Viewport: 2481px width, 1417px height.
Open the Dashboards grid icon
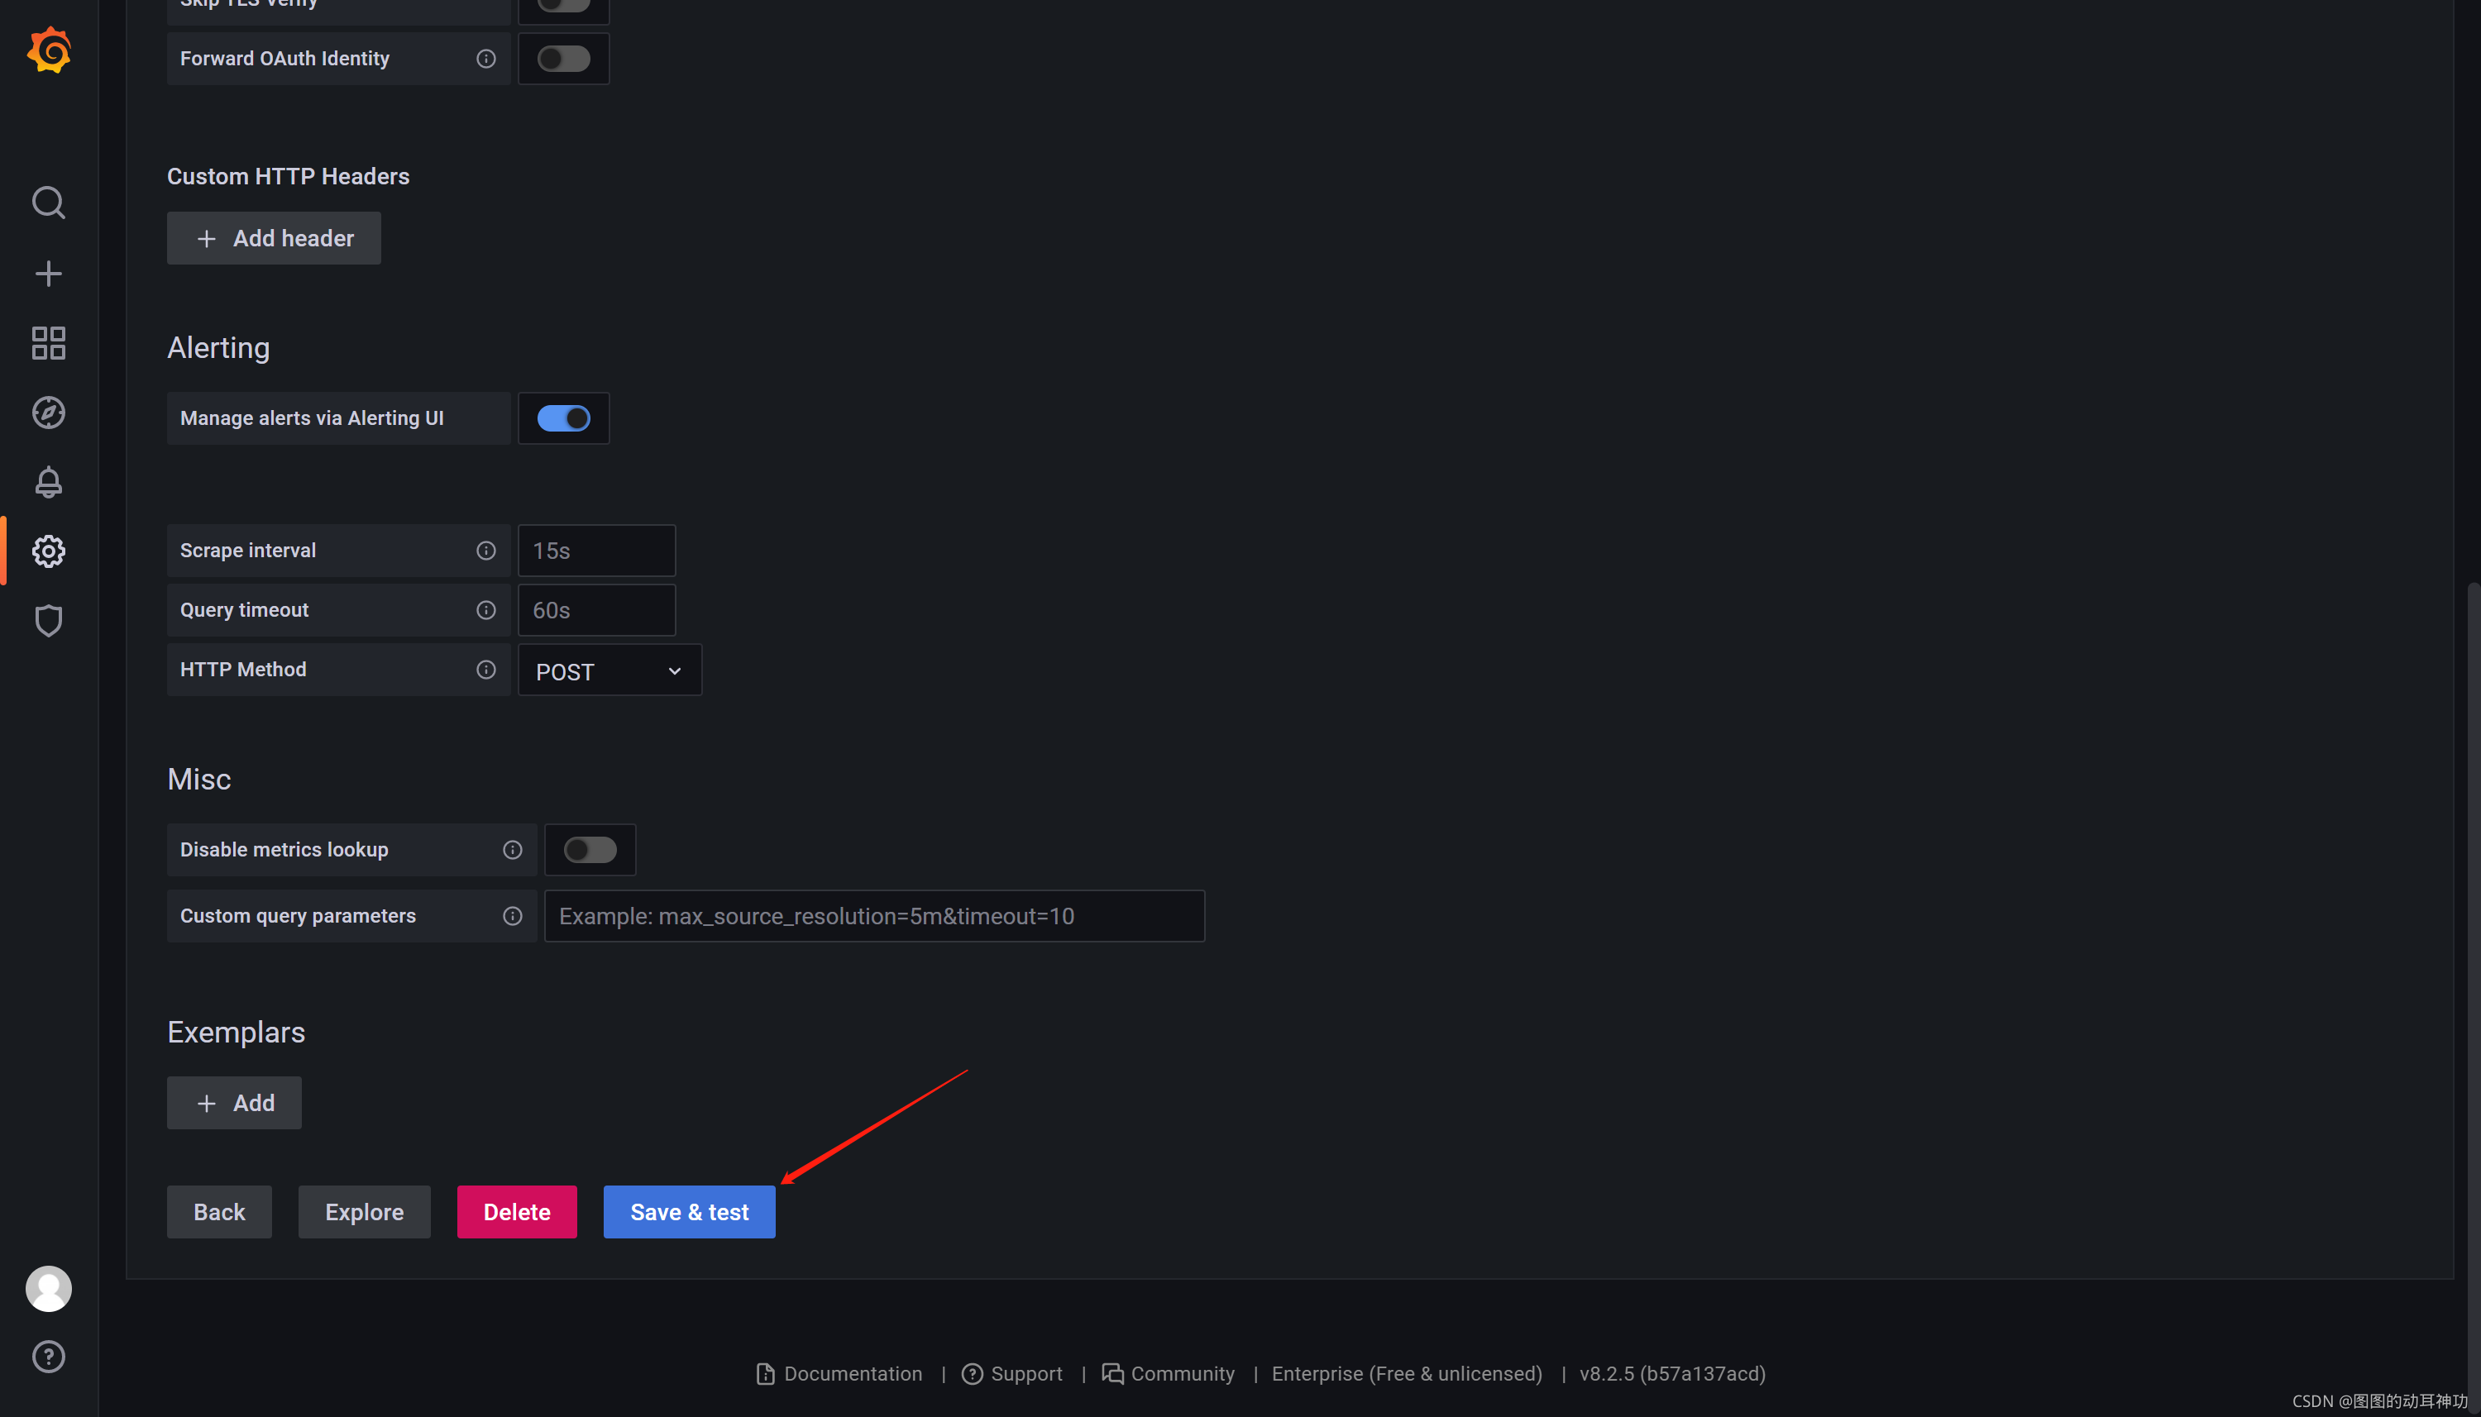[x=49, y=344]
